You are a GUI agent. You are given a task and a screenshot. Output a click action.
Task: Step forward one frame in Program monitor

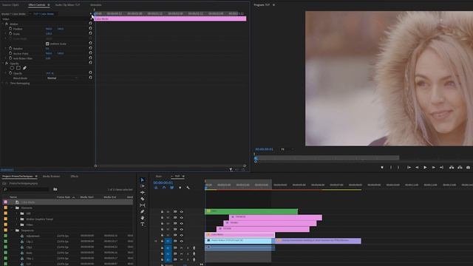434,168
